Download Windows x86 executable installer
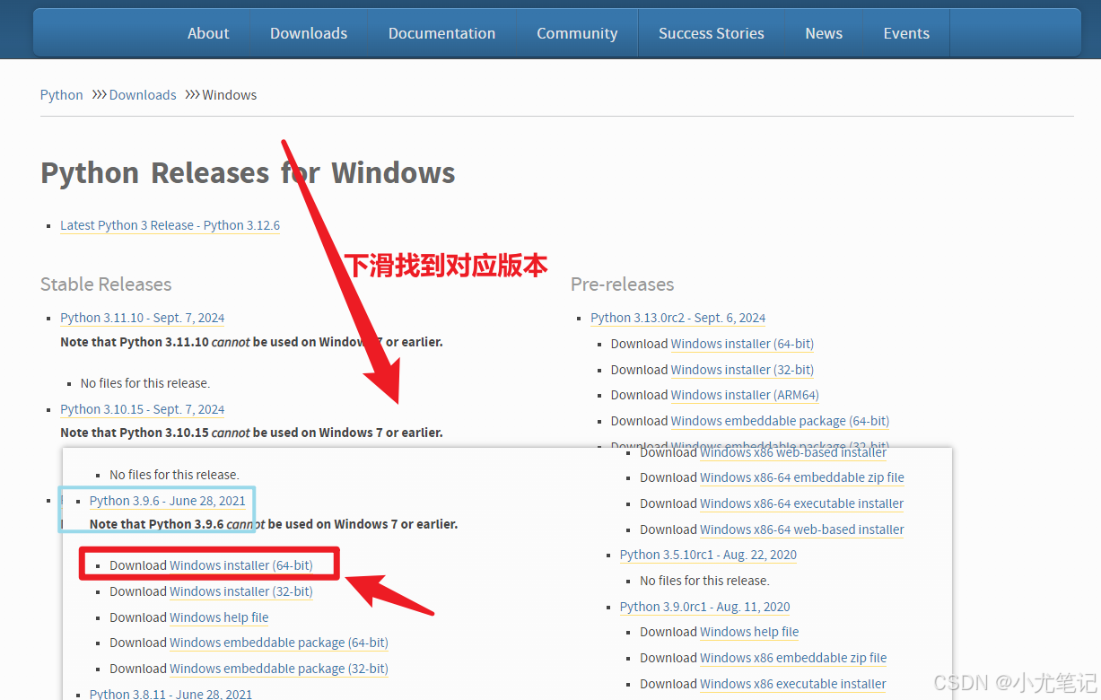Image resolution: width=1101 pixels, height=700 pixels. (x=793, y=684)
